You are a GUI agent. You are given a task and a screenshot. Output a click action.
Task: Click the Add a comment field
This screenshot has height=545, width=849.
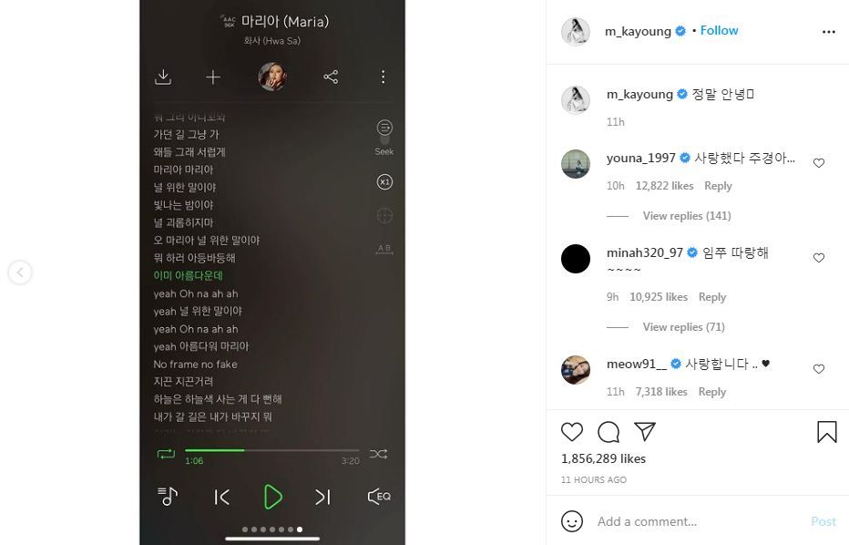pos(699,521)
